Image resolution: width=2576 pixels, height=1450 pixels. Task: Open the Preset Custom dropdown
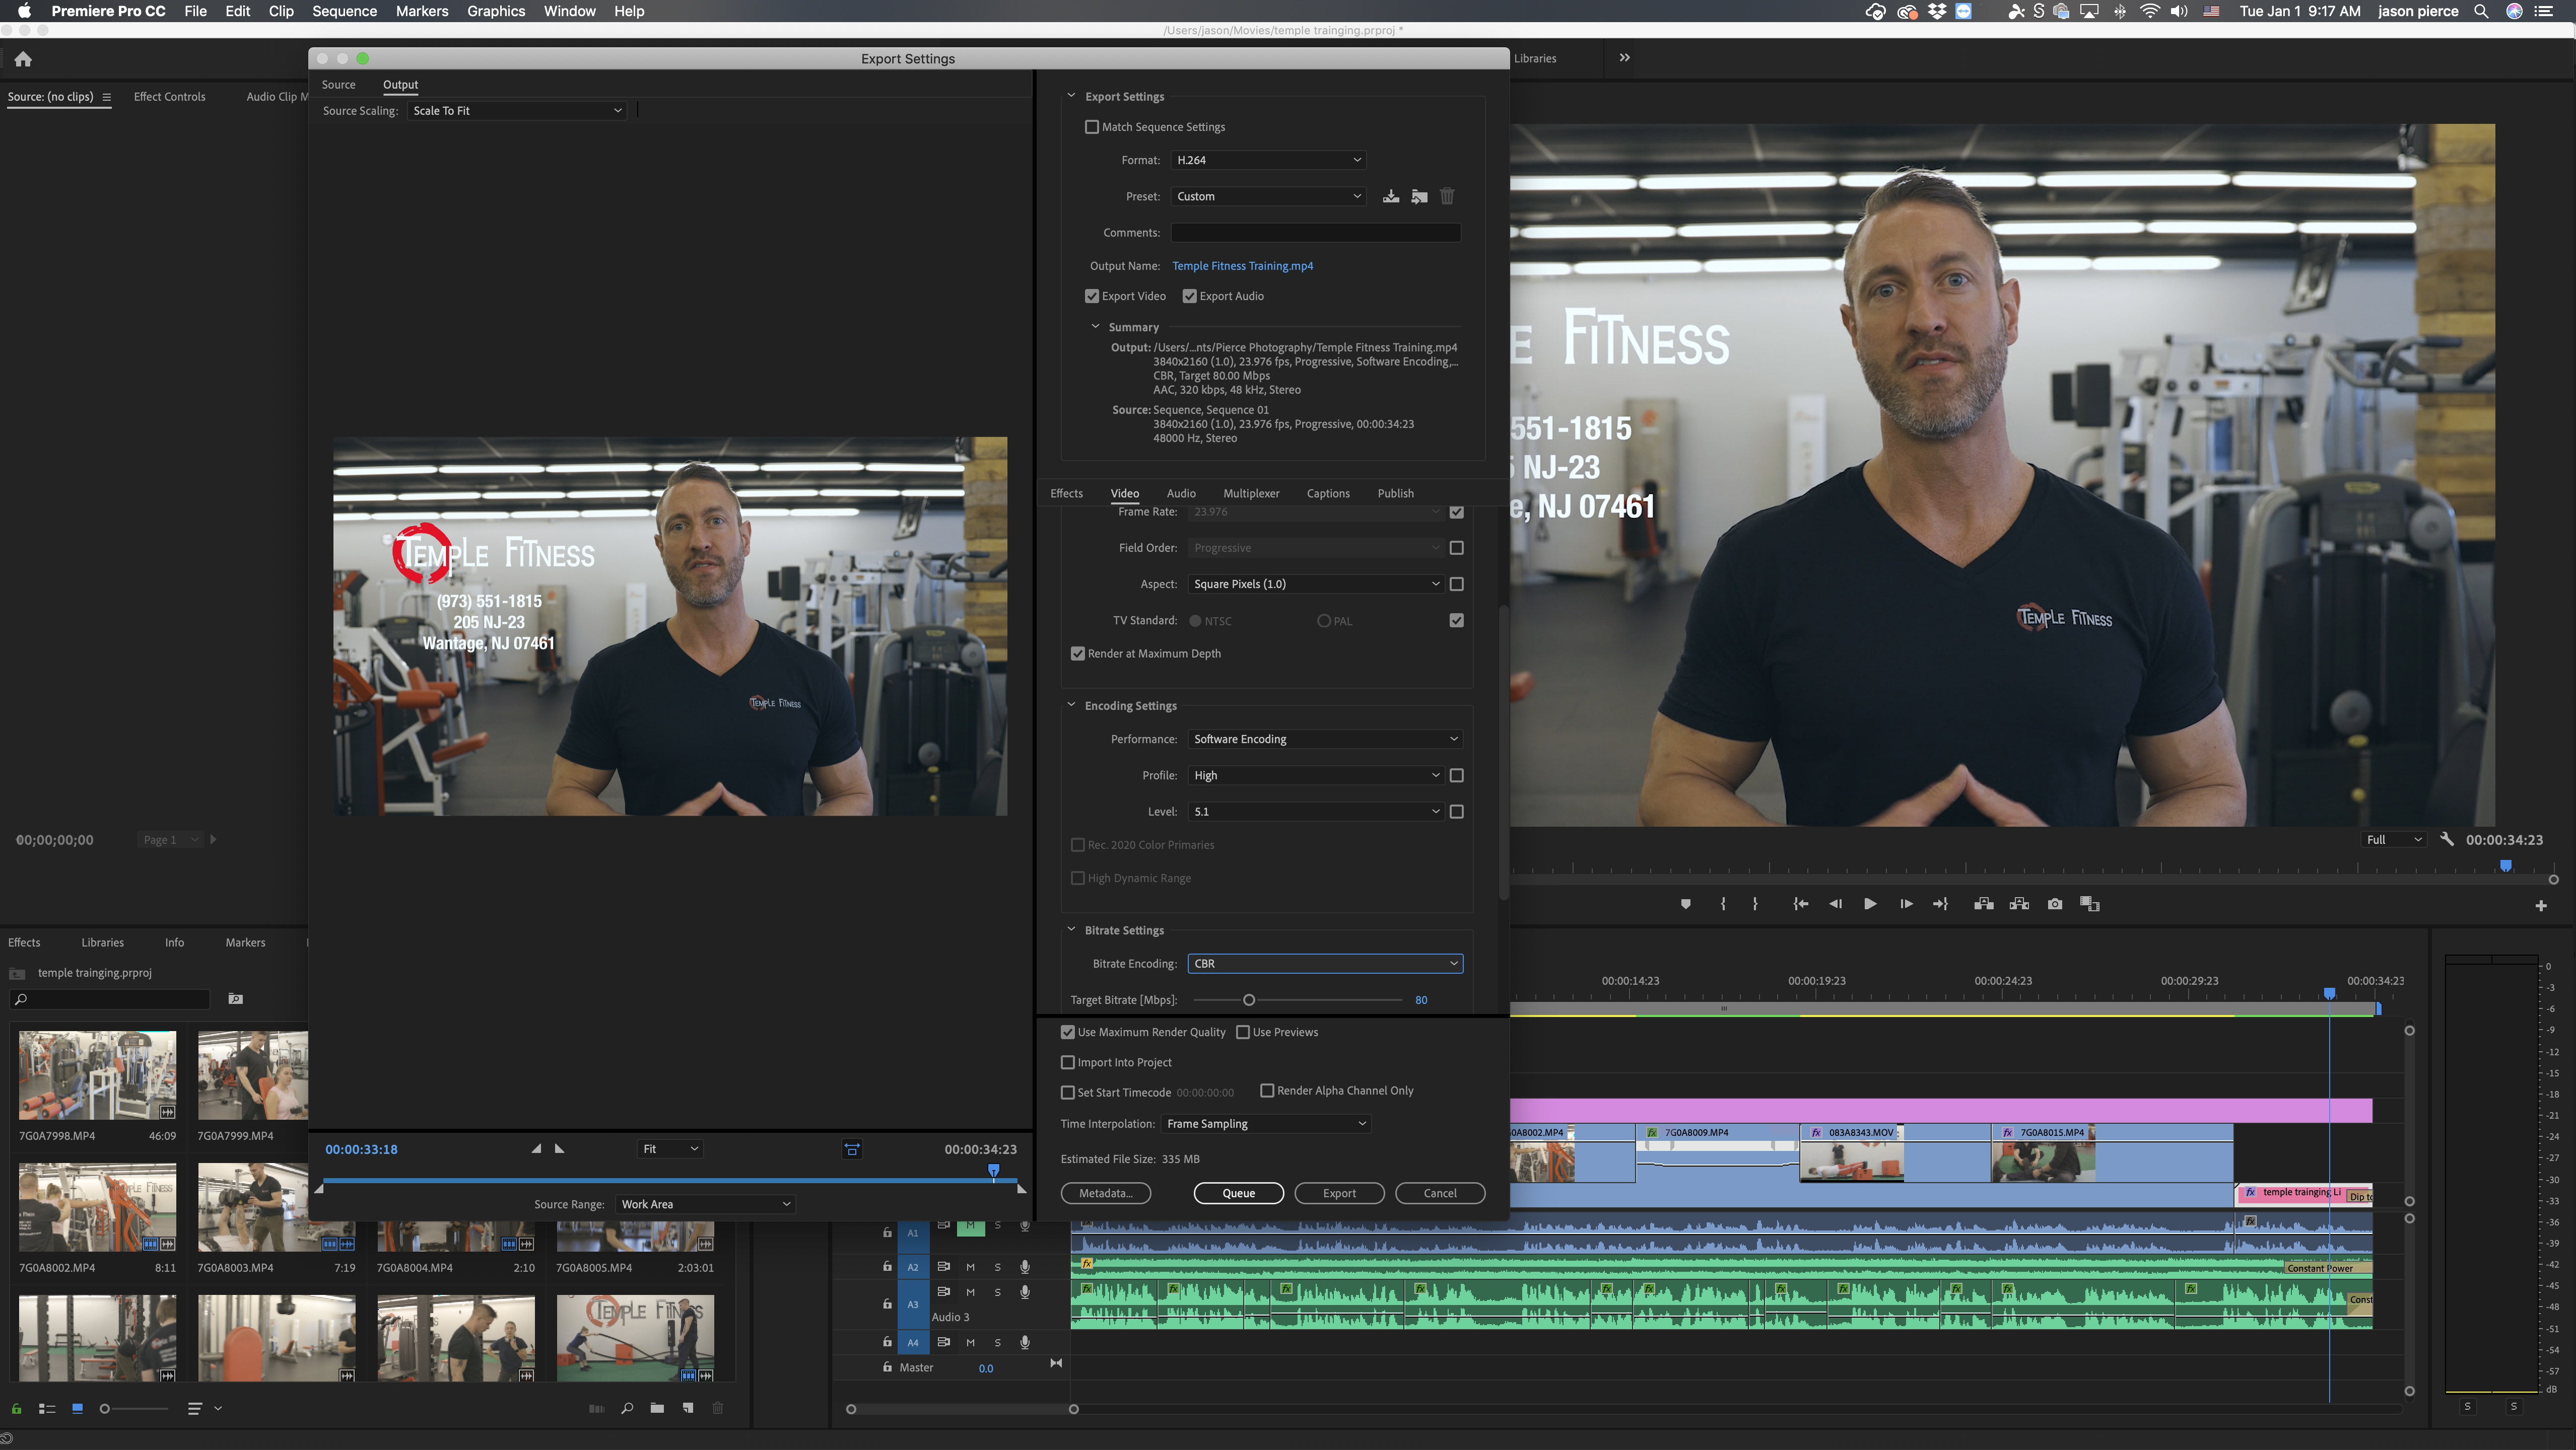1268,196
